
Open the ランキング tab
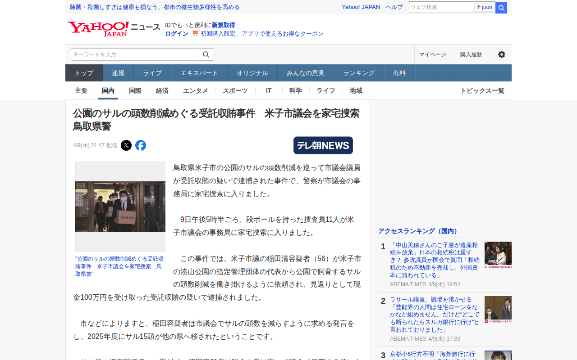click(359, 73)
